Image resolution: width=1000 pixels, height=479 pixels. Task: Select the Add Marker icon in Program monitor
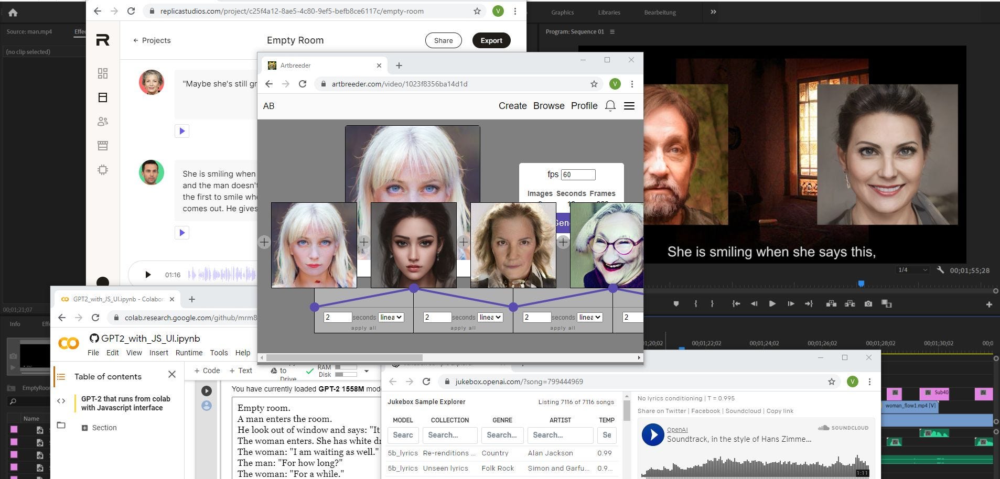coord(676,303)
